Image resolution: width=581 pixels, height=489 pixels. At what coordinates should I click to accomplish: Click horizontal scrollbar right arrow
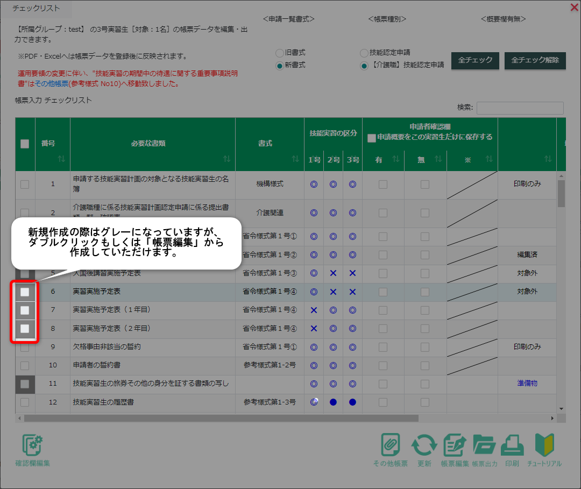[x=552, y=418]
